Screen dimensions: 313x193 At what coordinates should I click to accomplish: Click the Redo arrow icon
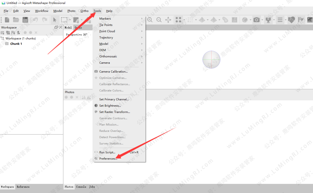pos(45,20)
